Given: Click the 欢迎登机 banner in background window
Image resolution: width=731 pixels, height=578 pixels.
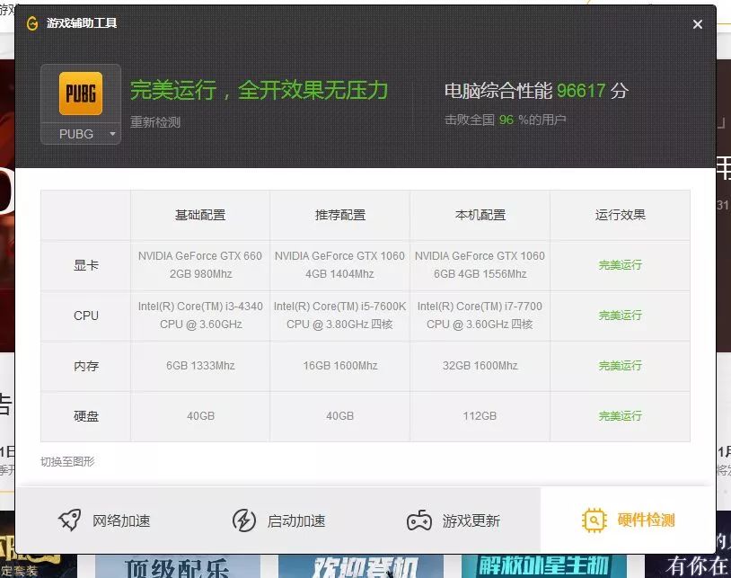Looking at the screenshot, I should coord(361,566).
